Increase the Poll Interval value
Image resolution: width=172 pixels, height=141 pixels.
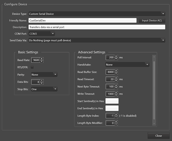click(x=116, y=56)
